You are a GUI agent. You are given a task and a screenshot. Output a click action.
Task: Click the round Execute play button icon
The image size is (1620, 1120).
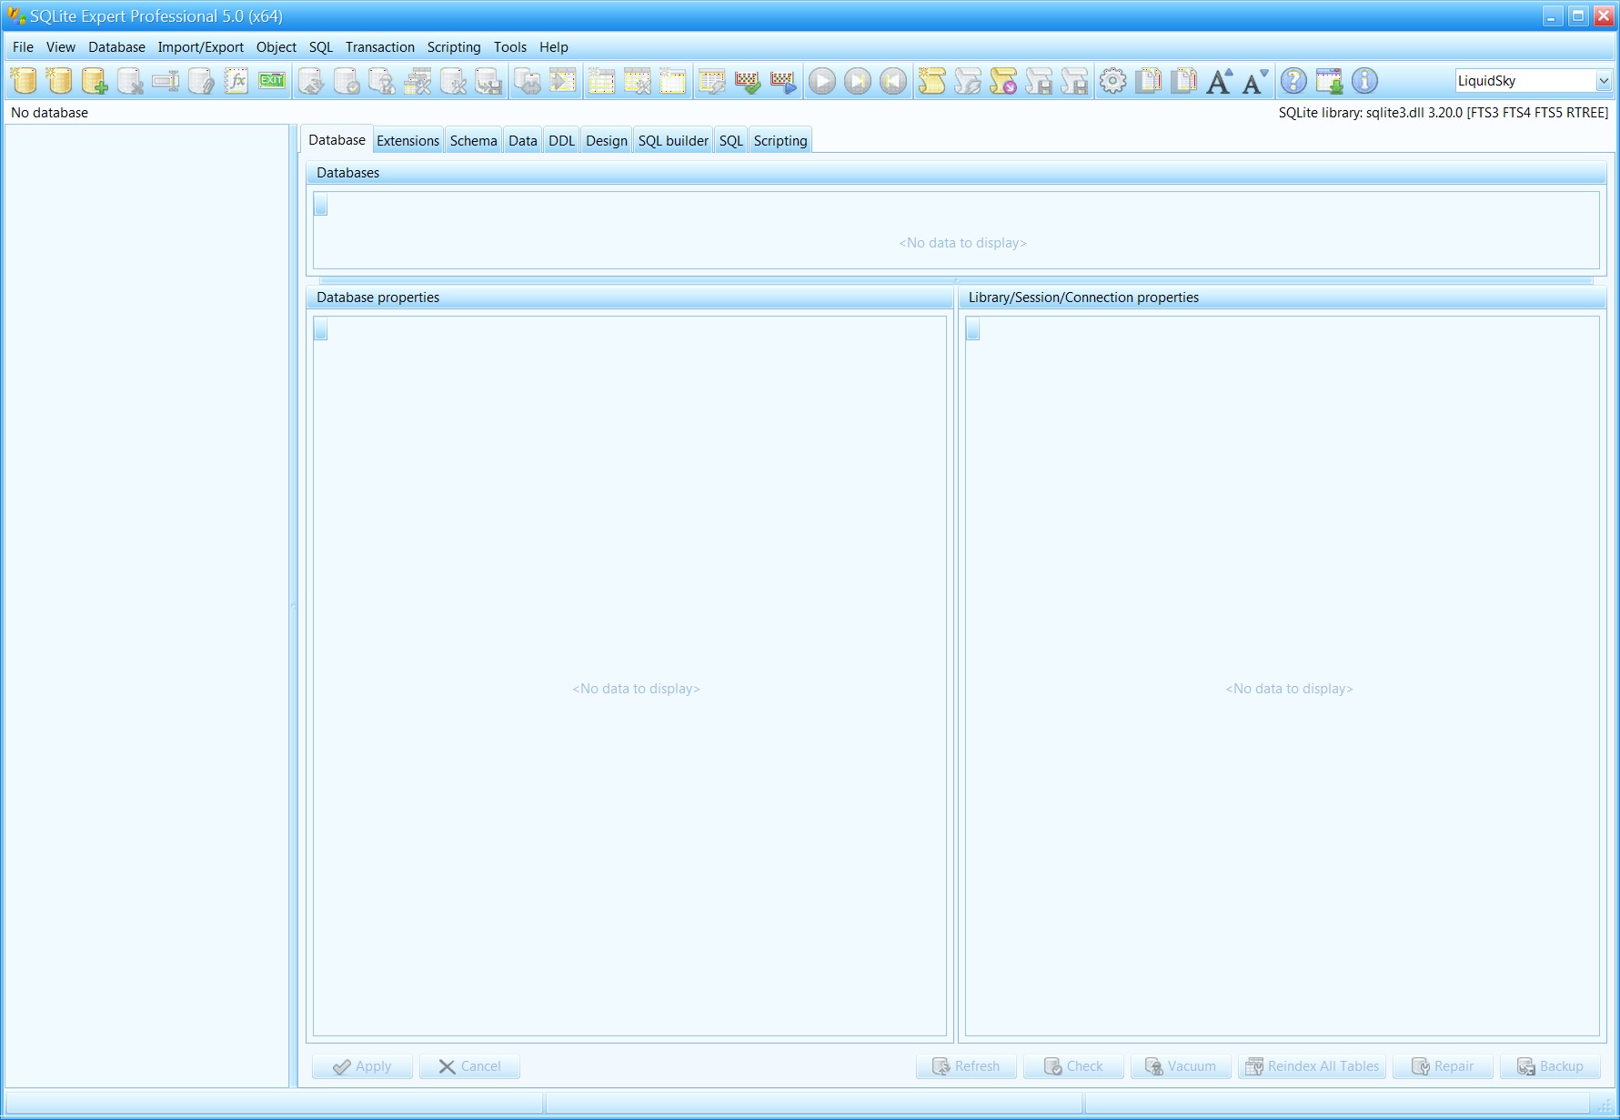tap(822, 81)
